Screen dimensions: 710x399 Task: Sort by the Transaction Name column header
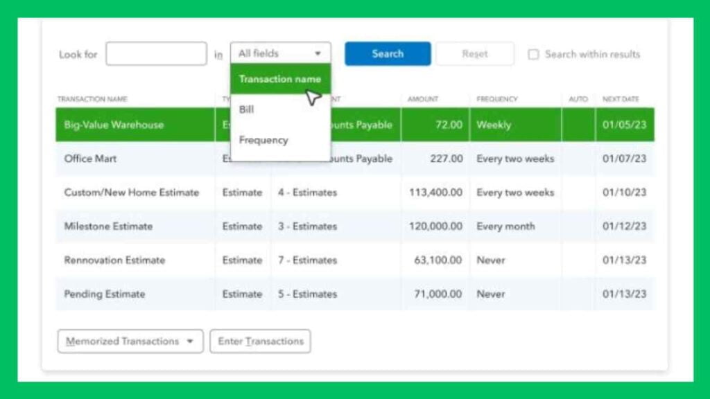92,99
